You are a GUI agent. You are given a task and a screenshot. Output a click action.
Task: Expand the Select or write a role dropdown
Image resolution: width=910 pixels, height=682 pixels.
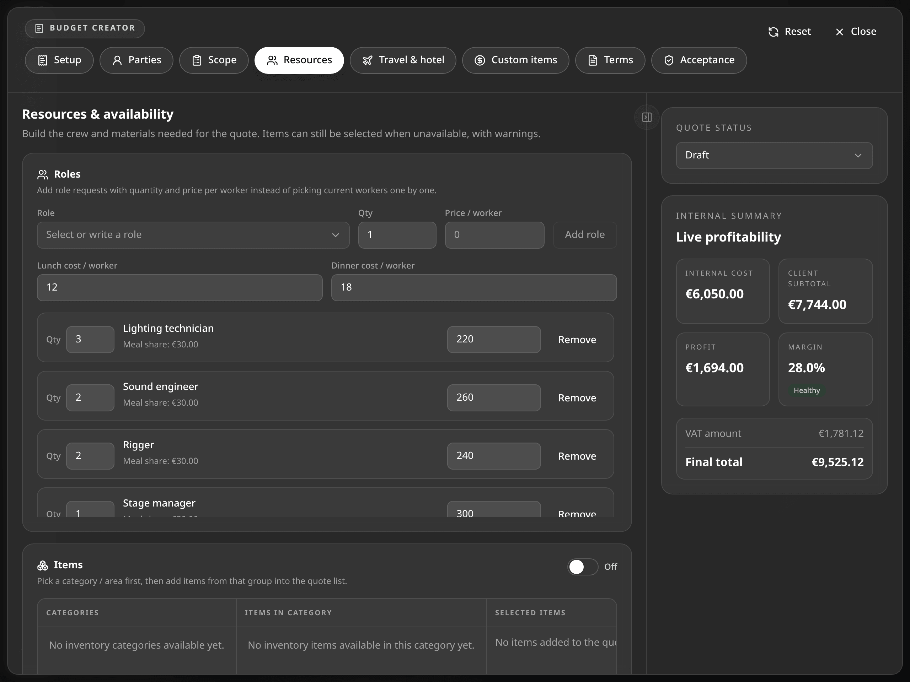(193, 235)
